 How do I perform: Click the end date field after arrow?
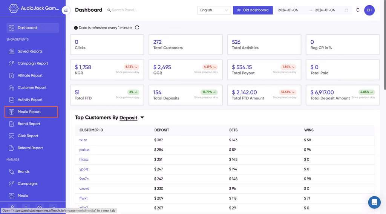[x=325, y=10]
